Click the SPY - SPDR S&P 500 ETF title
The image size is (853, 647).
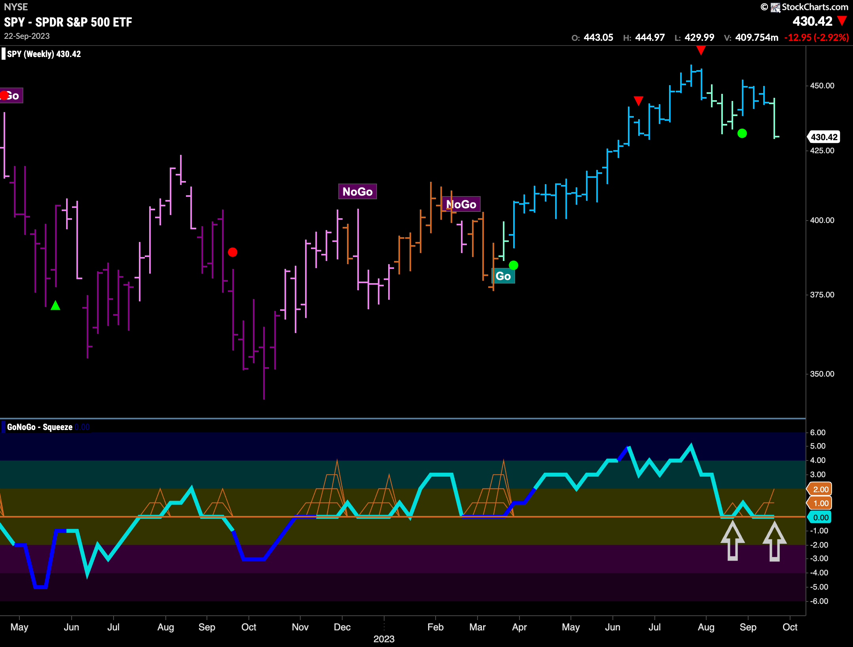[x=68, y=22]
